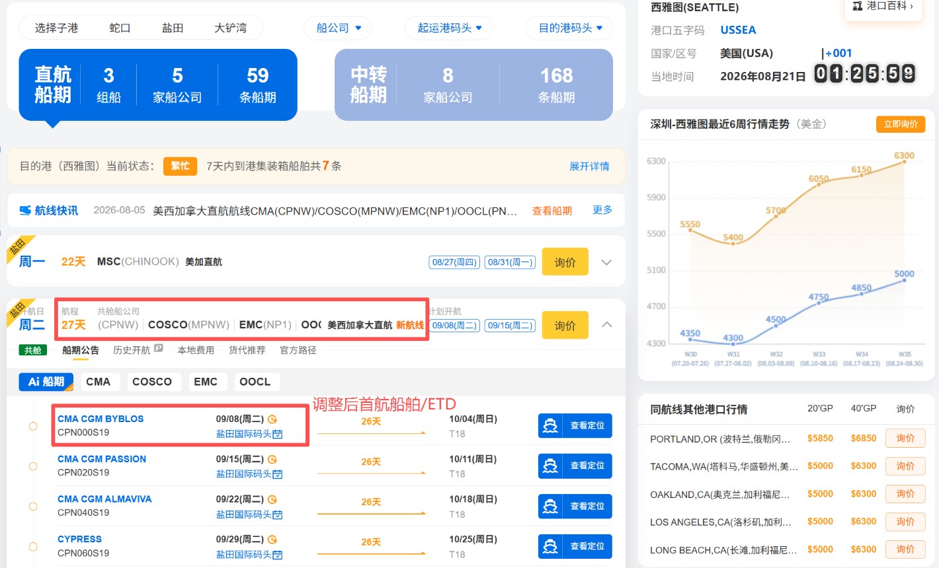This screenshot has width=939, height=568.
Task: Click the 展开详情 link
Action: tap(589, 166)
